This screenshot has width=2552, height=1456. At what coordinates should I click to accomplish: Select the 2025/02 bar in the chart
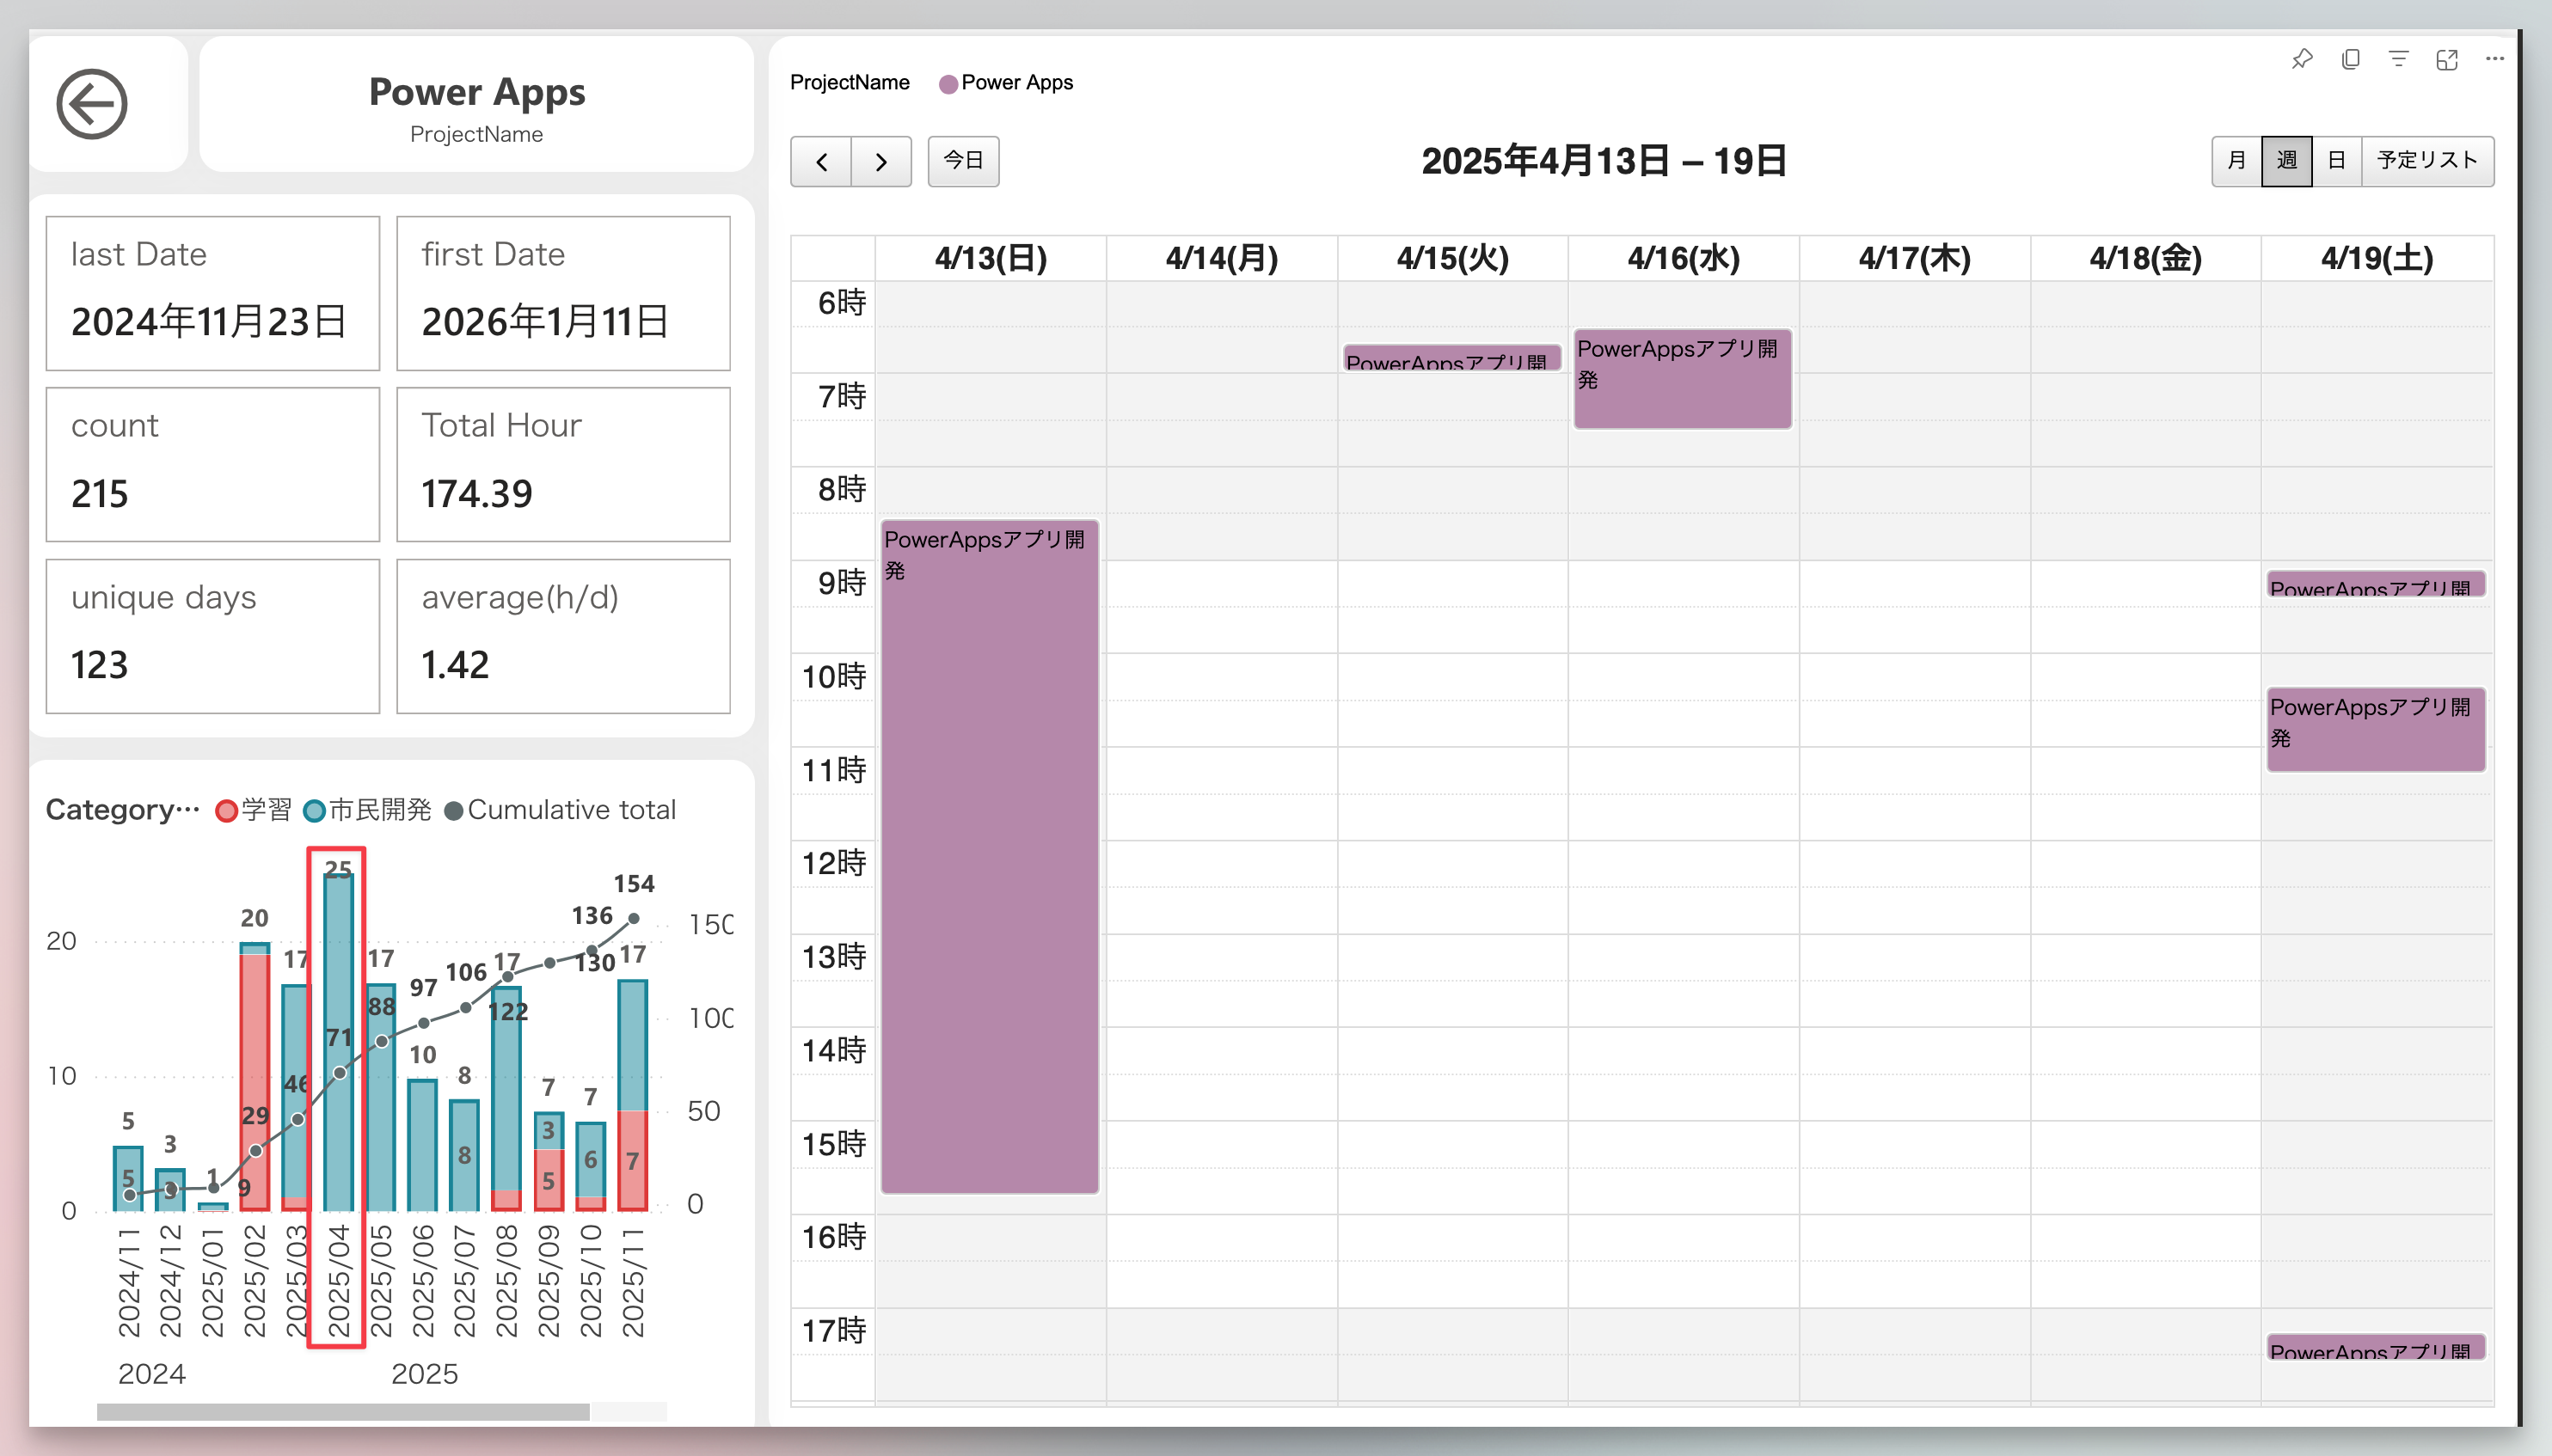pos(255,1077)
